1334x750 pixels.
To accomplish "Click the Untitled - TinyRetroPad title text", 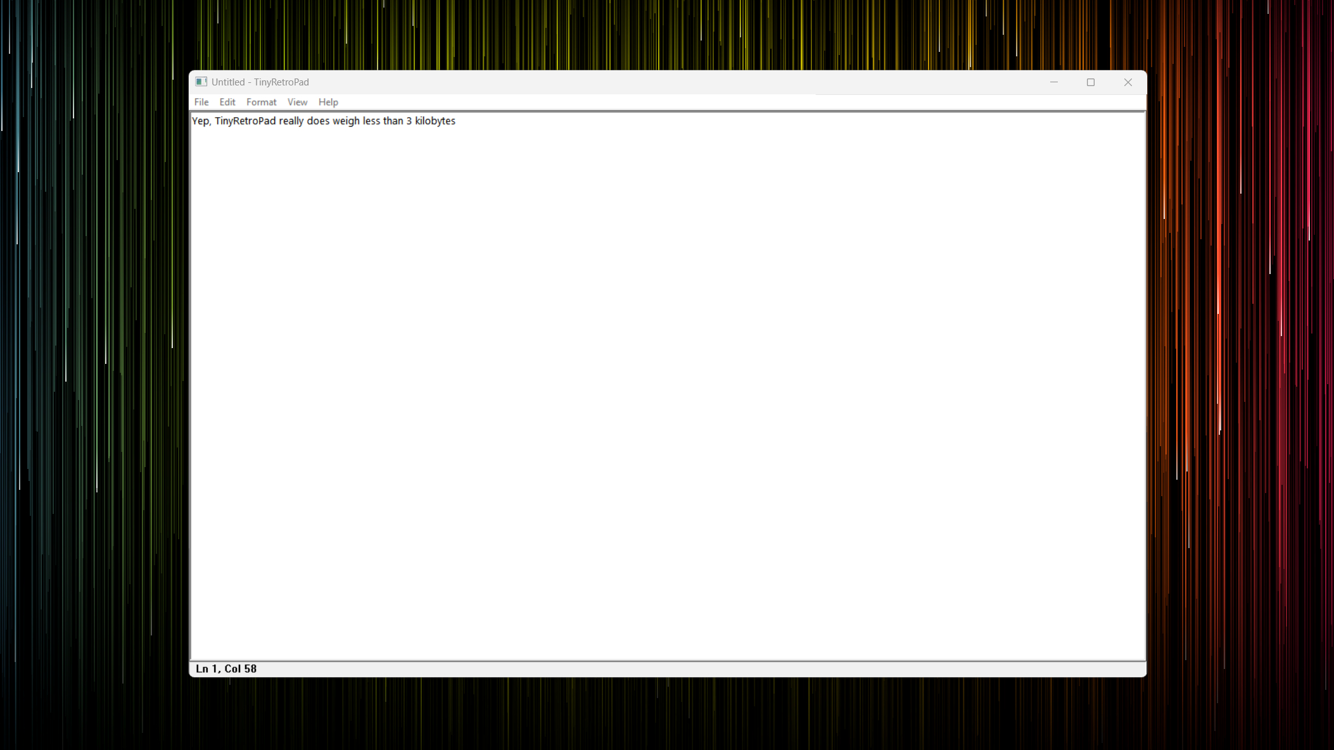I will [260, 82].
